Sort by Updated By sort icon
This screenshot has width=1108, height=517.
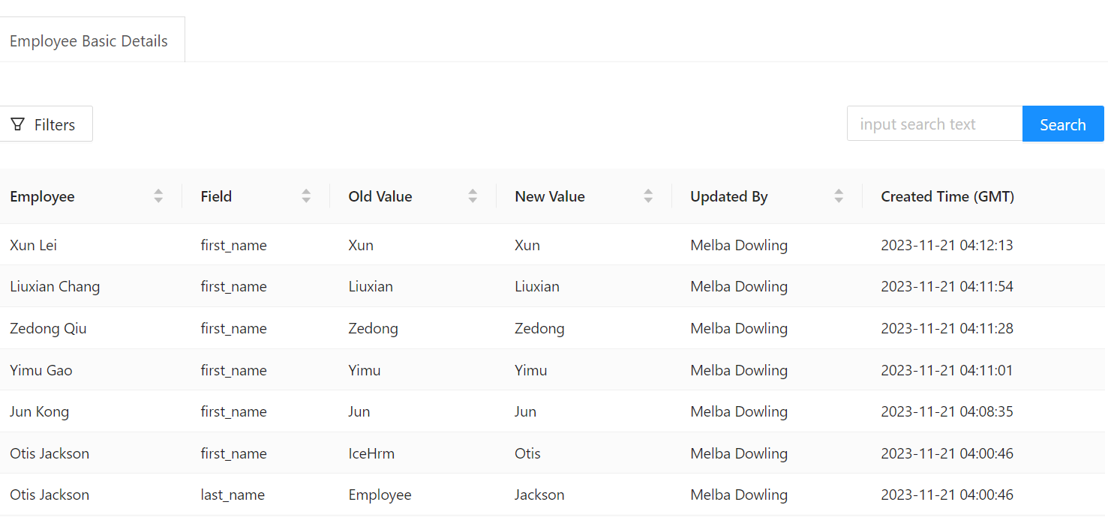(839, 196)
